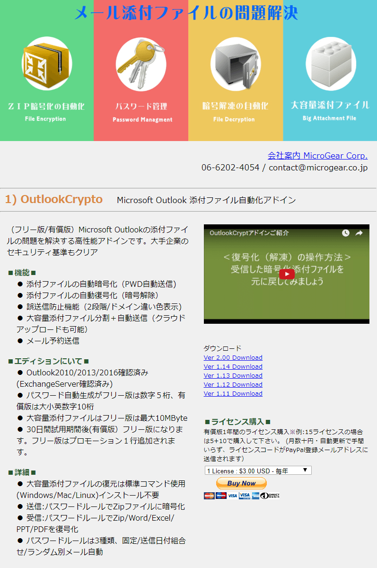Image resolution: width=377 pixels, height=568 pixels.
Task: Click the big attachment file brick icon
Action: pos(330,64)
